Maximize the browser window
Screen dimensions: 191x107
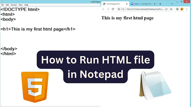181,2
